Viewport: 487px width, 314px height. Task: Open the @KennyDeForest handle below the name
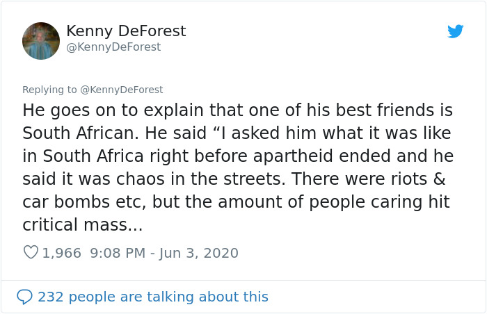pos(113,47)
